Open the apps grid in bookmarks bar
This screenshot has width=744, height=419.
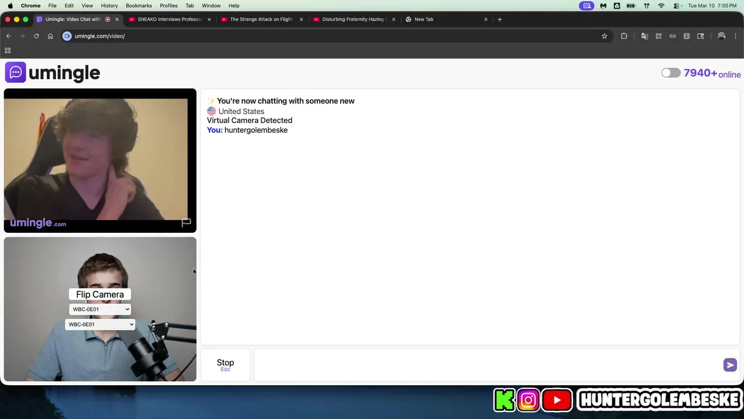click(x=8, y=51)
